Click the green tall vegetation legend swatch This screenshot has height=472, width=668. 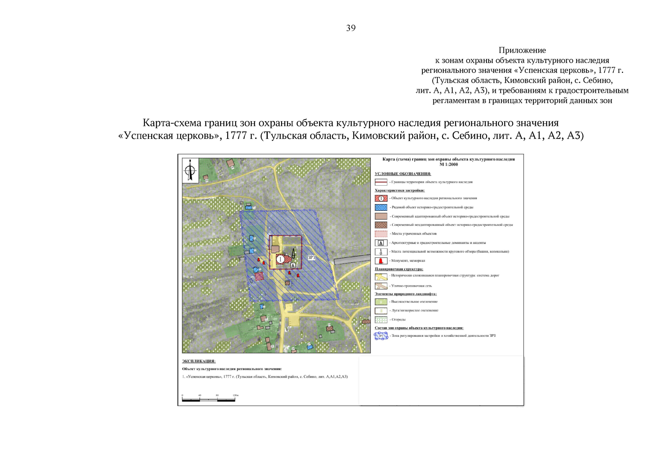coord(381,302)
